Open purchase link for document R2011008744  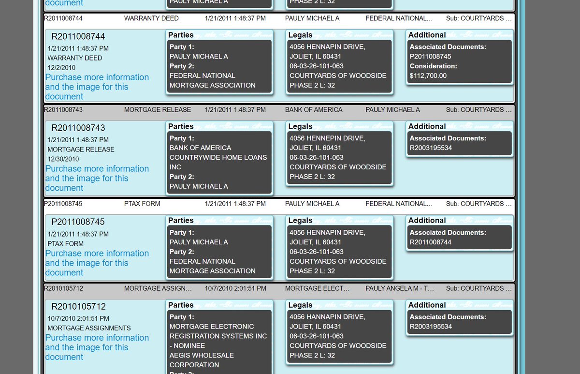(x=97, y=87)
